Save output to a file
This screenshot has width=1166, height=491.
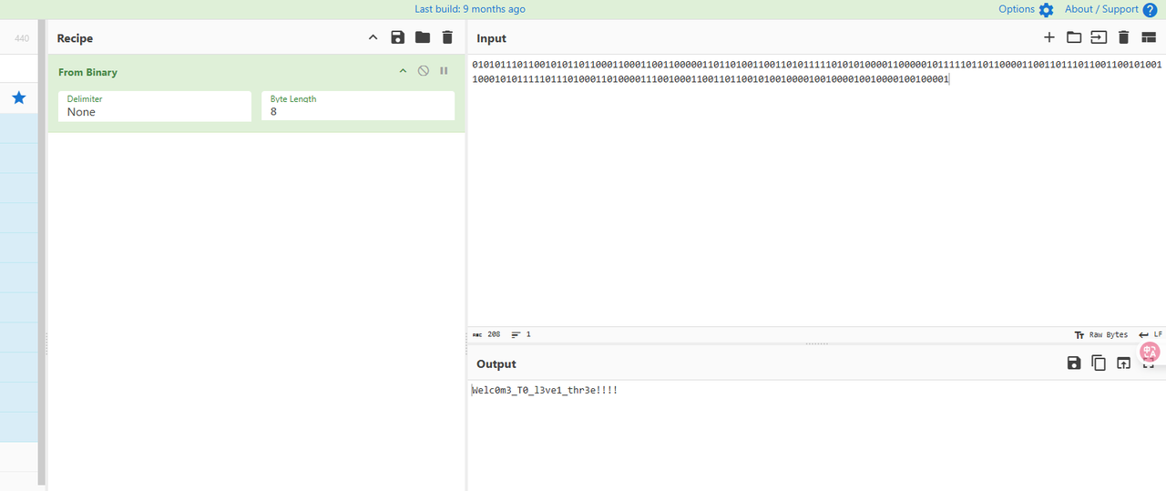[x=1074, y=363]
